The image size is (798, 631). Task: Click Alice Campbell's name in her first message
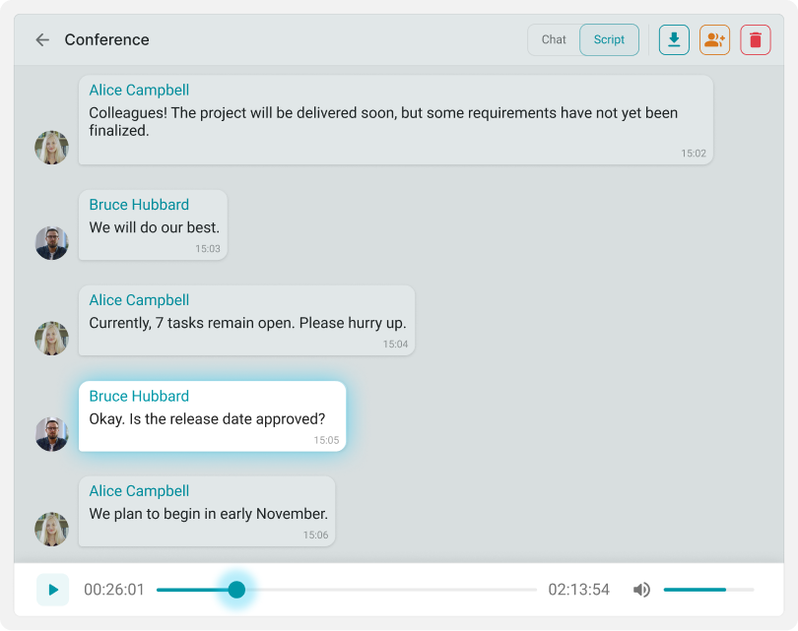click(x=139, y=90)
